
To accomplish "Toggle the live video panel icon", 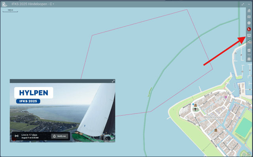I will 249,35.
